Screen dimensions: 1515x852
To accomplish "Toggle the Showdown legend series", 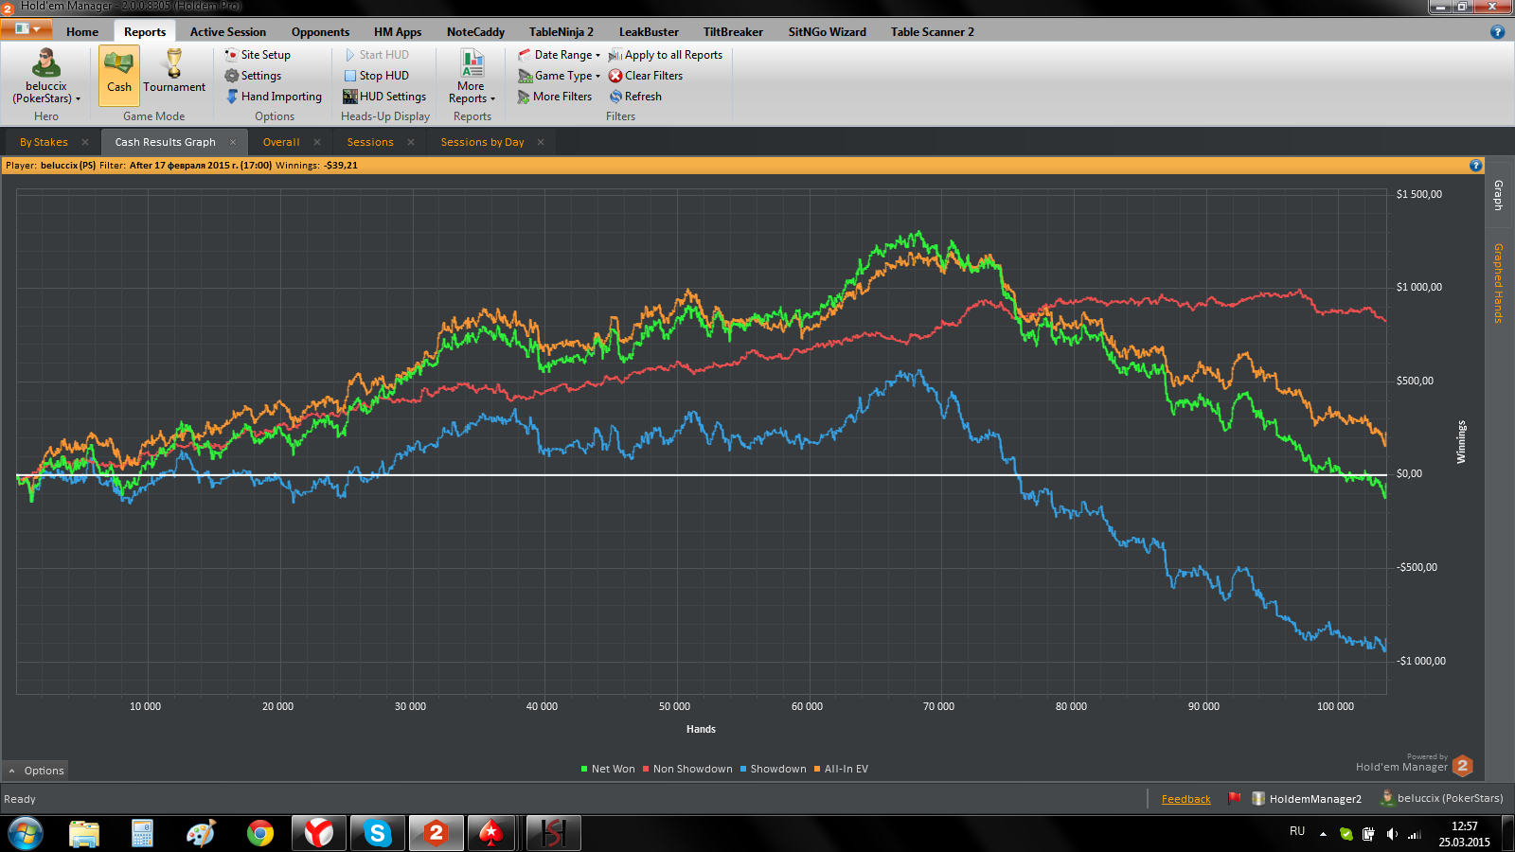I will pyautogui.click(x=774, y=769).
